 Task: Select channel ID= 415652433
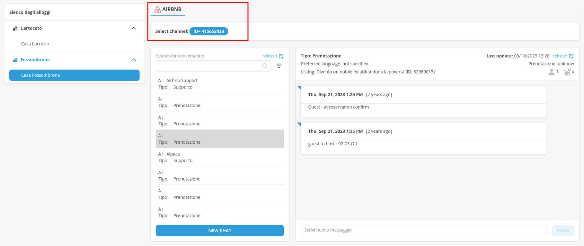point(208,31)
